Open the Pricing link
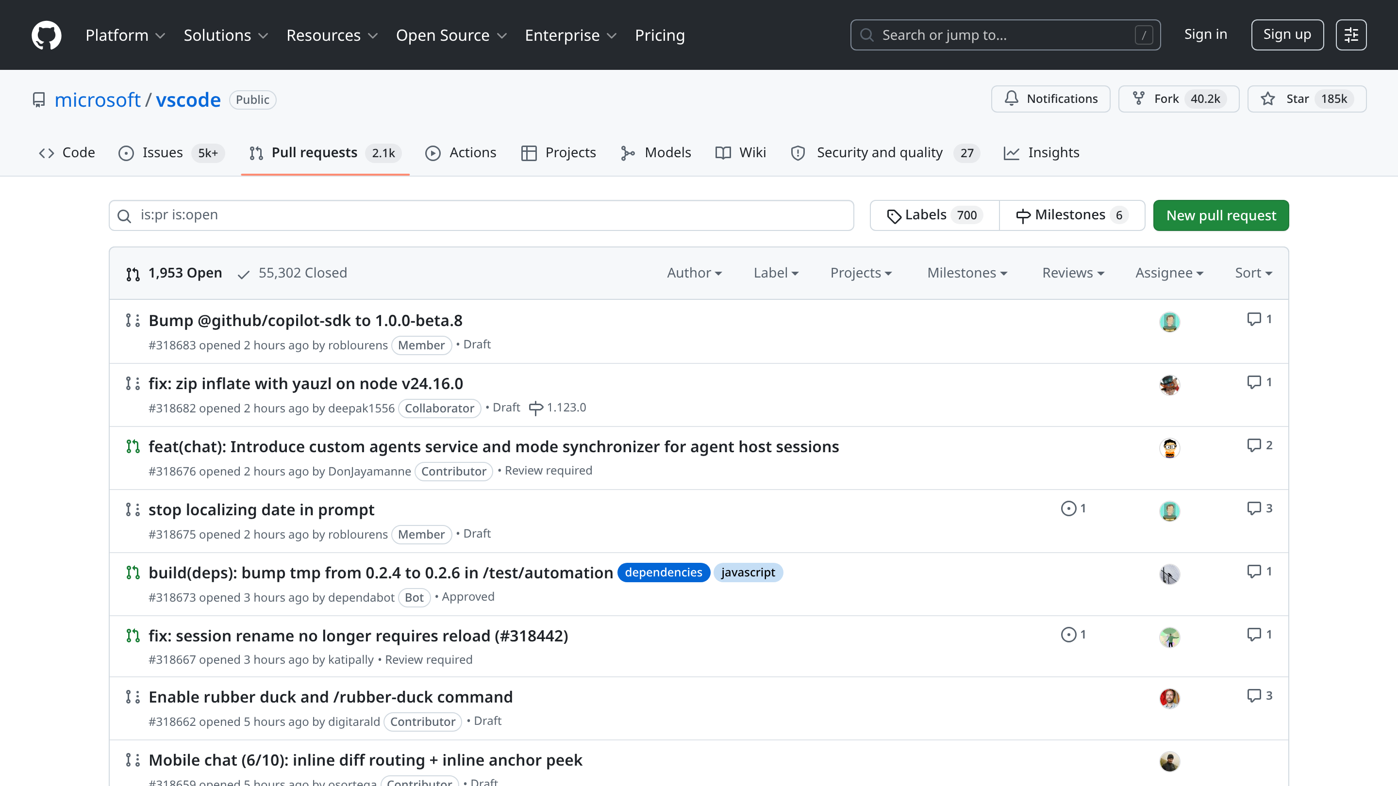 [x=659, y=35]
